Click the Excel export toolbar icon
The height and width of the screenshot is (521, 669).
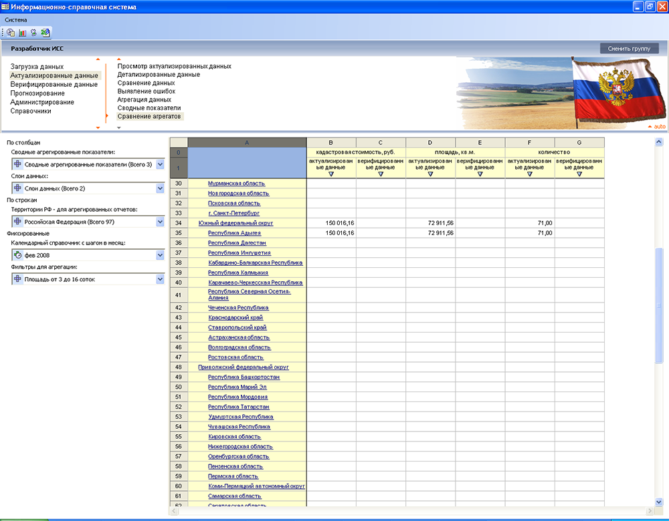click(45, 32)
